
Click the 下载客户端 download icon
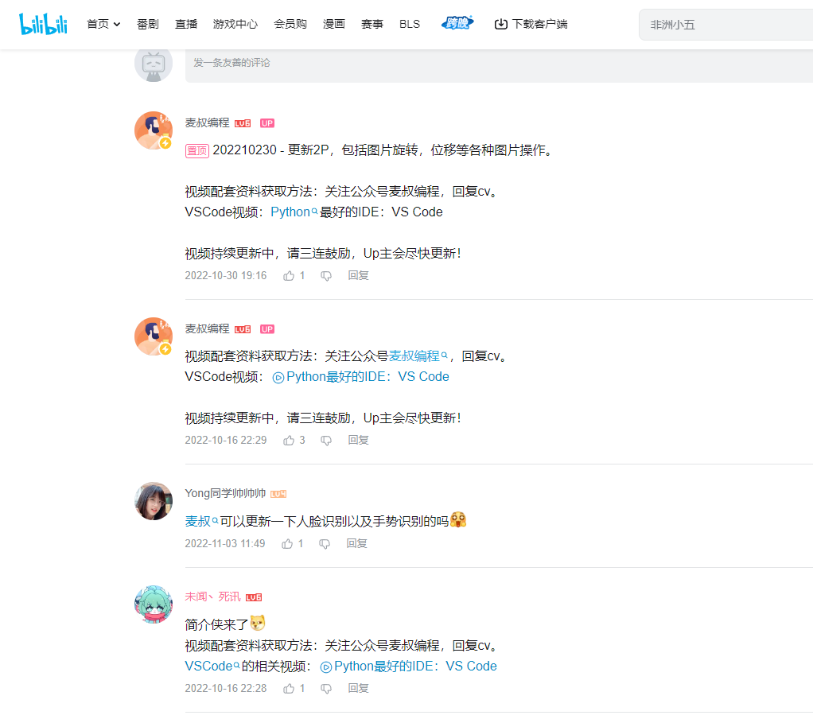click(x=501, y=24)
